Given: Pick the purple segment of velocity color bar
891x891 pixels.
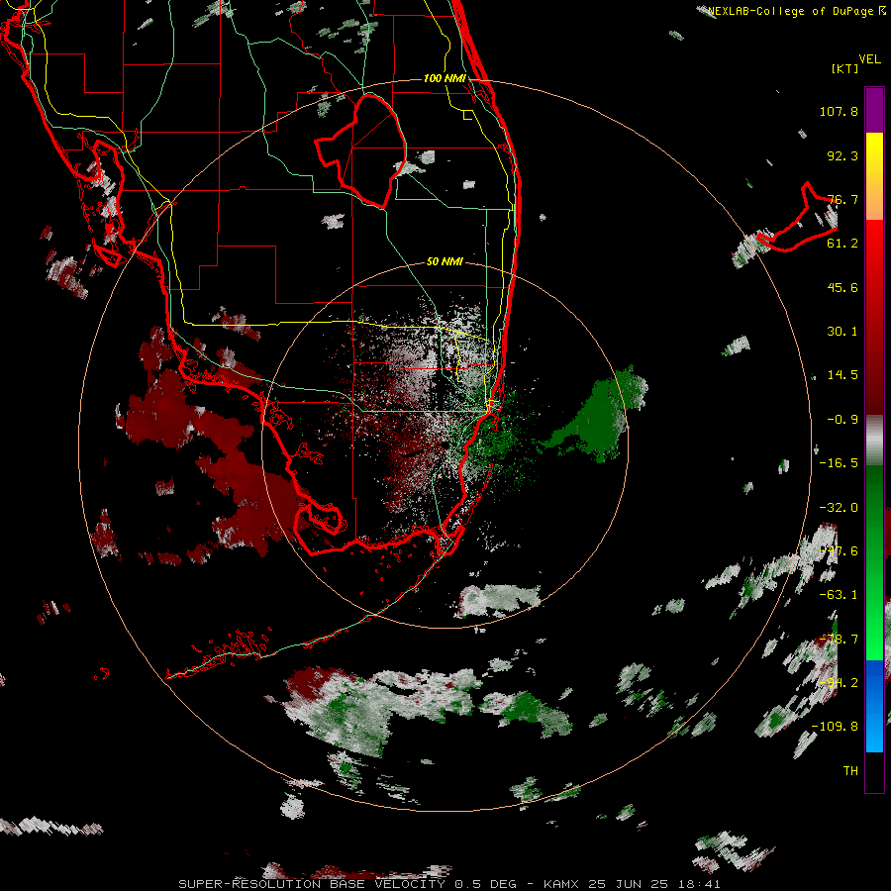Looking at the screenshot, I should click(x=874, y=110).
